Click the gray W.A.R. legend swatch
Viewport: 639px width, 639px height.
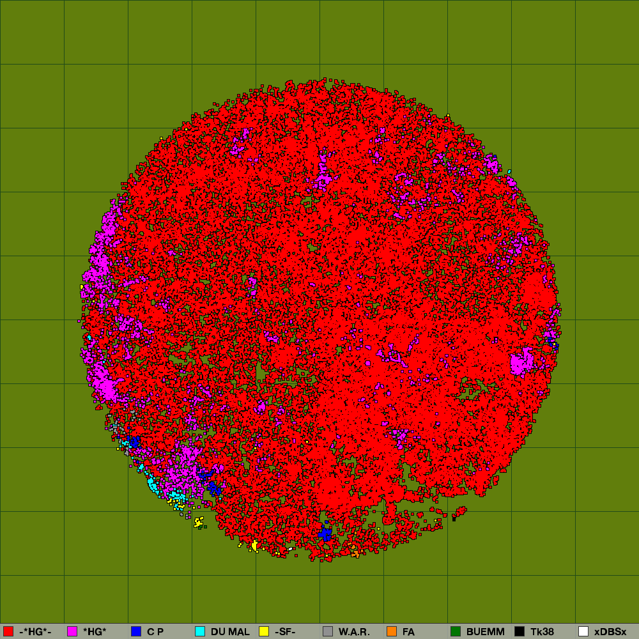[x=328, y=631]
